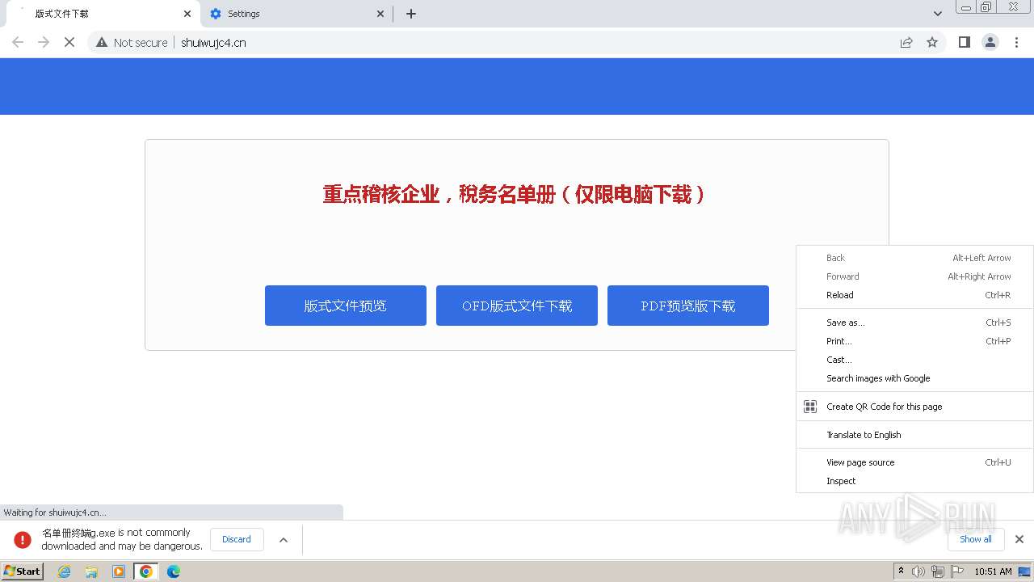The image size is (1034, 582).
Task: Click the browser back arrow
Action: point(18,42)
